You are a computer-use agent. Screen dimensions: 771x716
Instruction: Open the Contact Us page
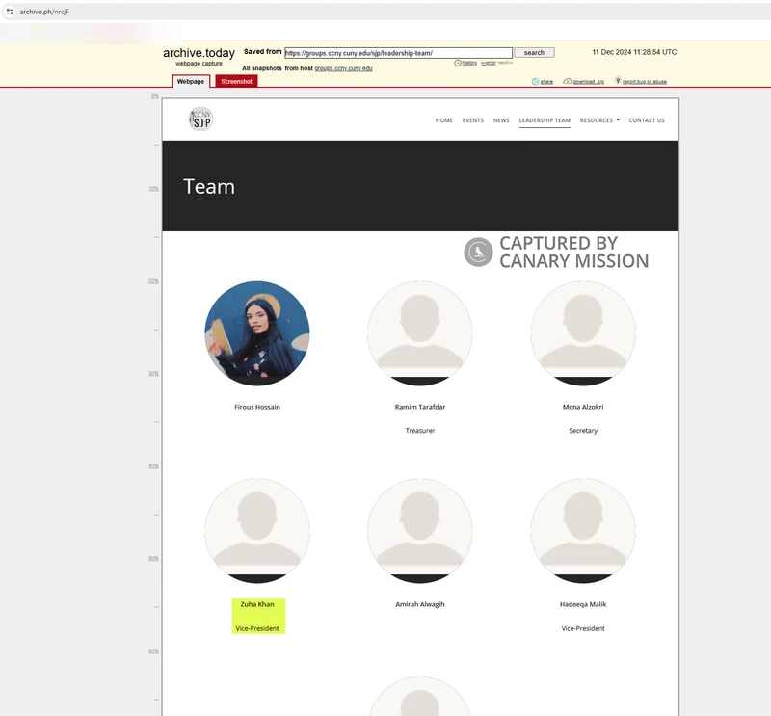click(x=647, y=120)
